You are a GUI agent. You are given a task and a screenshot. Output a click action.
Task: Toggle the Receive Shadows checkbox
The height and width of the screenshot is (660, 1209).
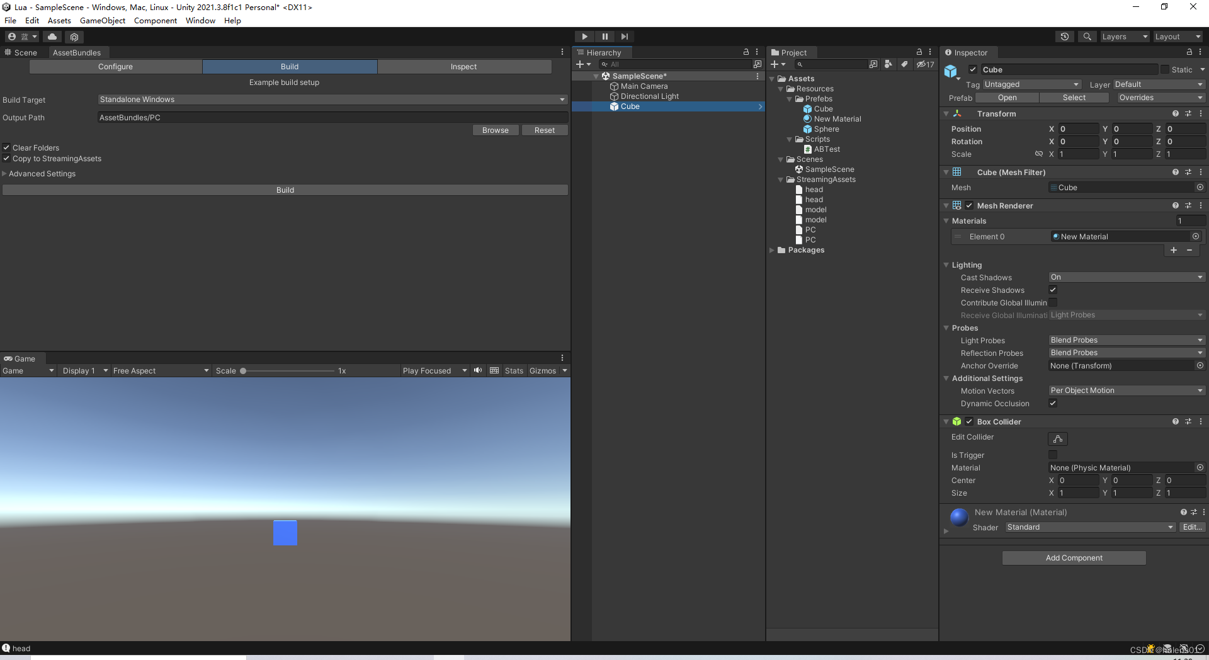point(1052,290)
